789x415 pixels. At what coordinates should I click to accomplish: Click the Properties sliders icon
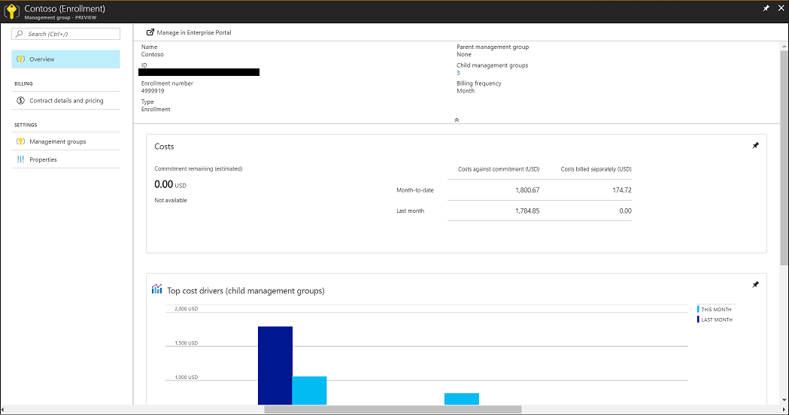click(x=20, y=159)
